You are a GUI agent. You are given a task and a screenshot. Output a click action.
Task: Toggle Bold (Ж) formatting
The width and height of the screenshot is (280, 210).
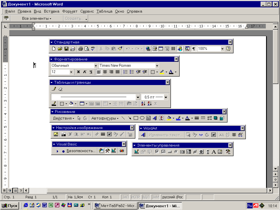78,72
